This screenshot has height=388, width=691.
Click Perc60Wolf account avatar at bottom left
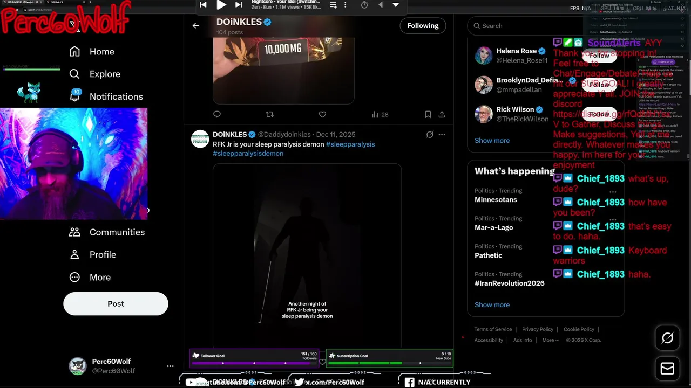(x=78, y=366)
